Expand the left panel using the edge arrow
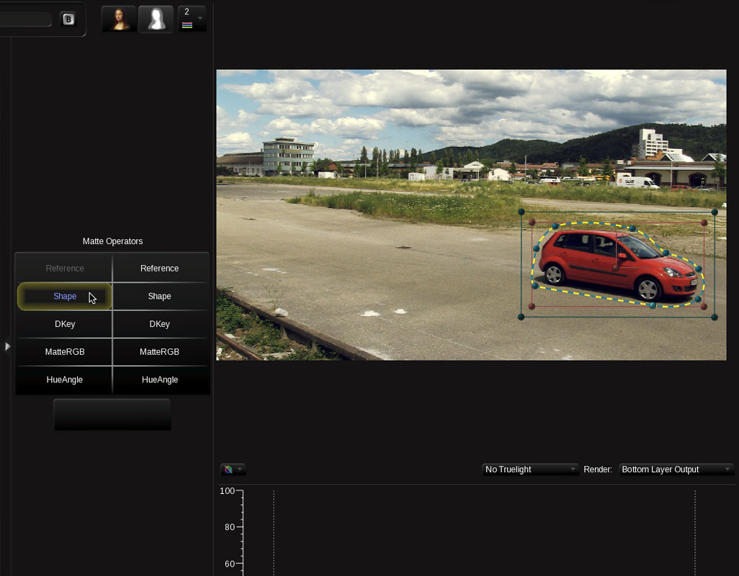The image size is (739, 576). coord(8,346)
